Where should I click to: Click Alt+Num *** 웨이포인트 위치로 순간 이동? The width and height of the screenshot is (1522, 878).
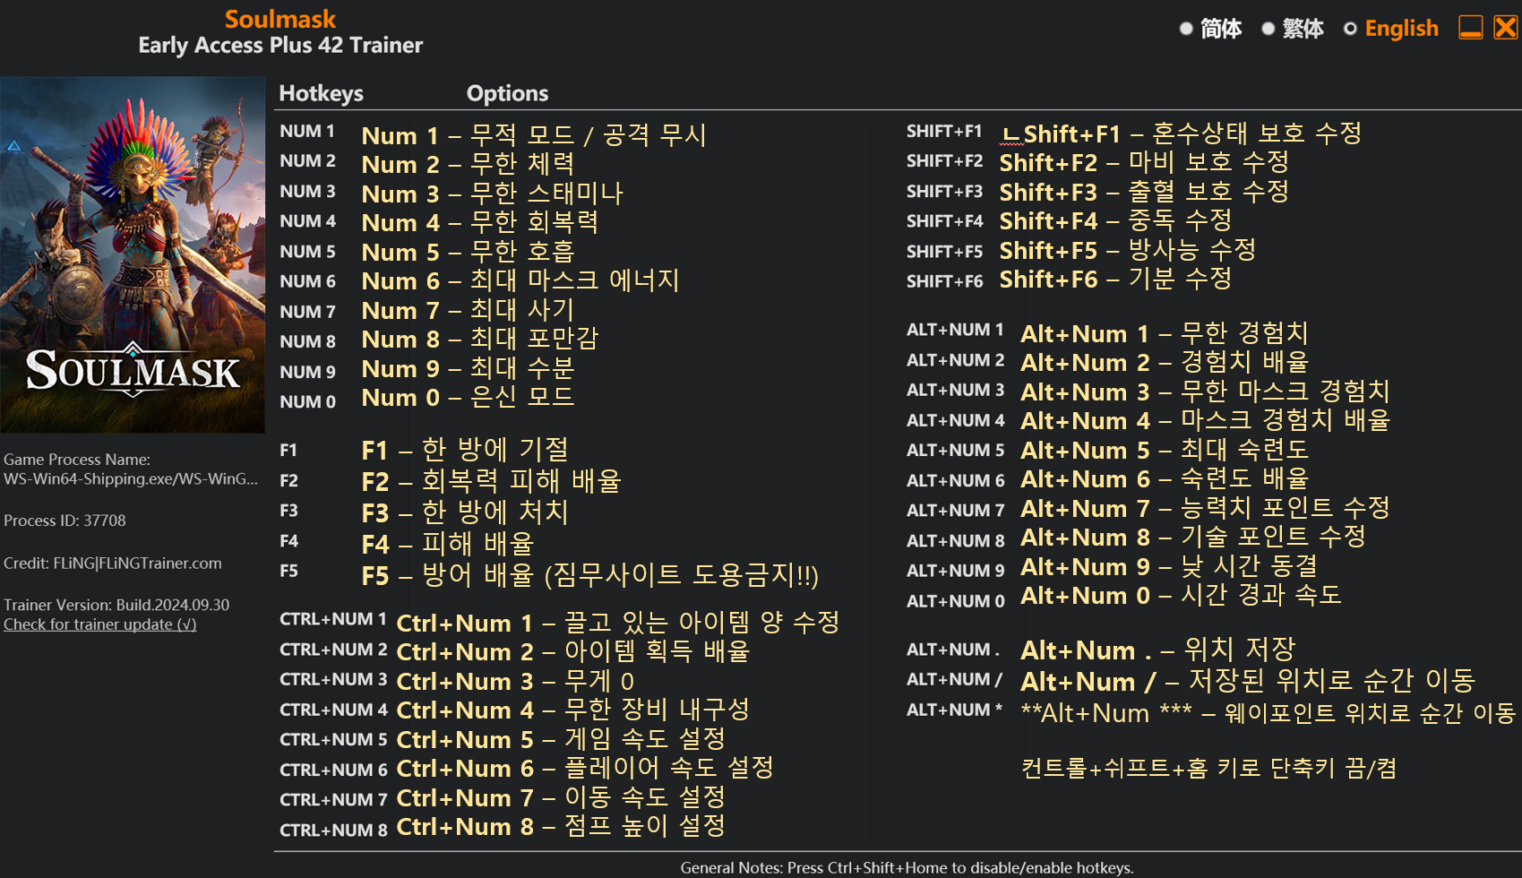(1268, 713)
